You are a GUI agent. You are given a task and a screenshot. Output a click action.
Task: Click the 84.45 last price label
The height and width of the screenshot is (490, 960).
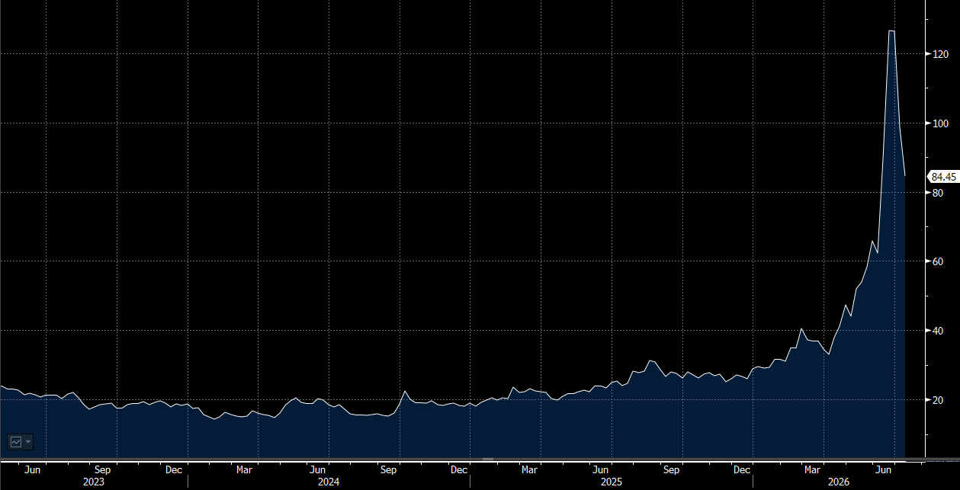942,177
